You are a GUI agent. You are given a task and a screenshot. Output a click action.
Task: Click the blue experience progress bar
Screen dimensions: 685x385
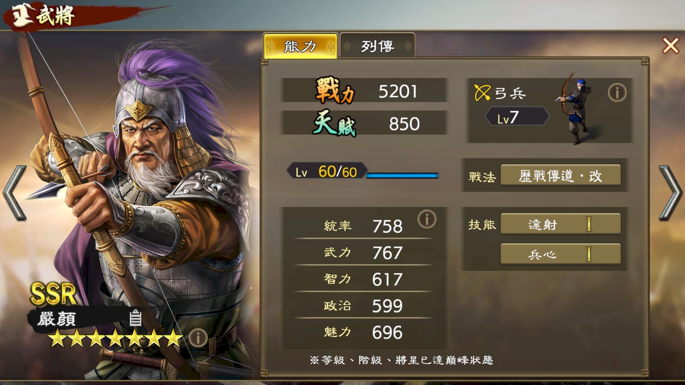coord(402,175)
